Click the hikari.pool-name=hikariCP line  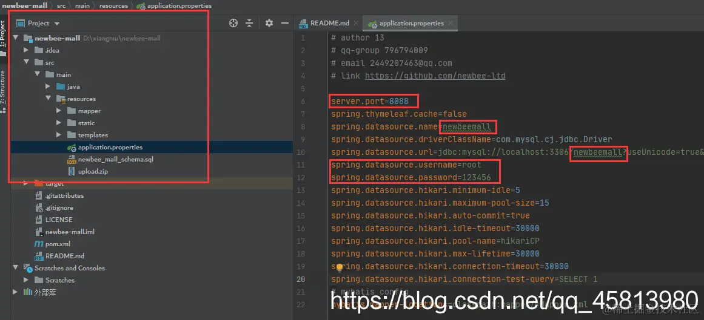click(x=435, y=241)
